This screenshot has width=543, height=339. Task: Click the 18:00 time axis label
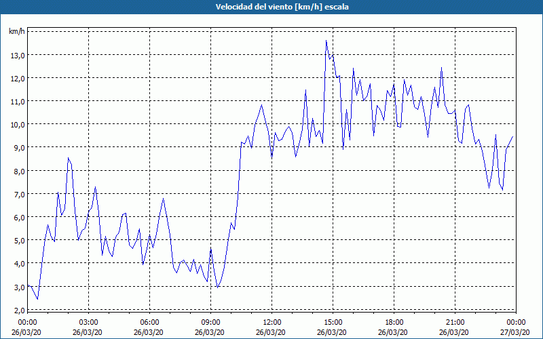coord(394,322)
